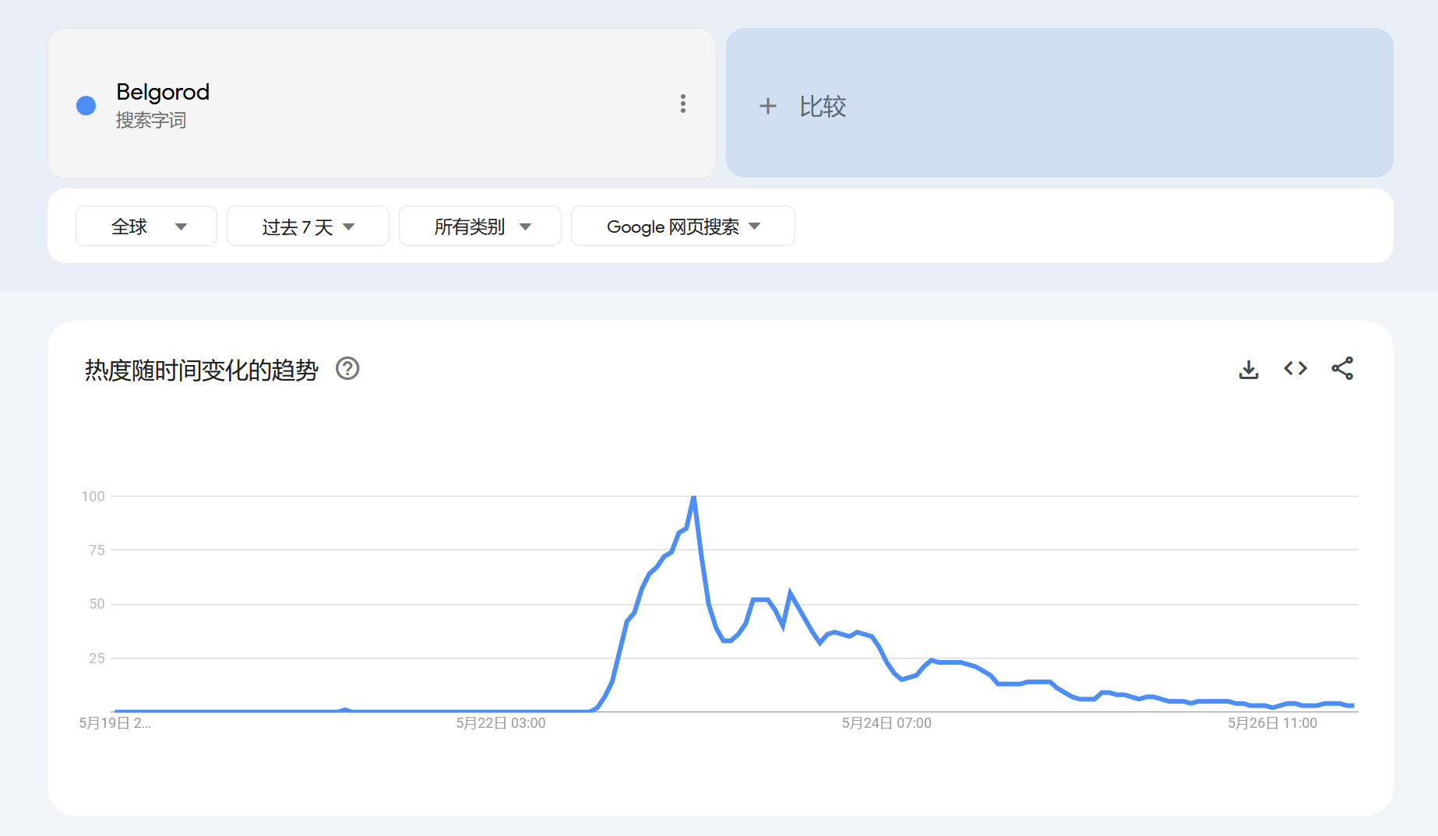This screenshot has width=1438, height=836.
Task: Add a comparison term via 比较
Action: coord(823,106)
